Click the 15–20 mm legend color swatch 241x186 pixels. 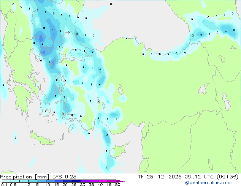(59, 181)
